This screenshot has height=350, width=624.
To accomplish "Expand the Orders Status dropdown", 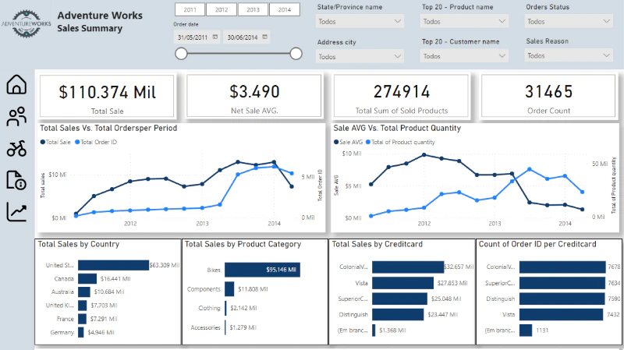I will [x=569, y=22].
